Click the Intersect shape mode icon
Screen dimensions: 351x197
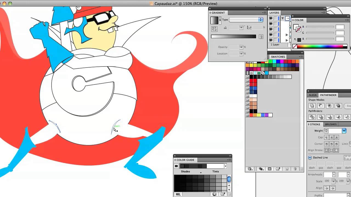pos(330,106)
